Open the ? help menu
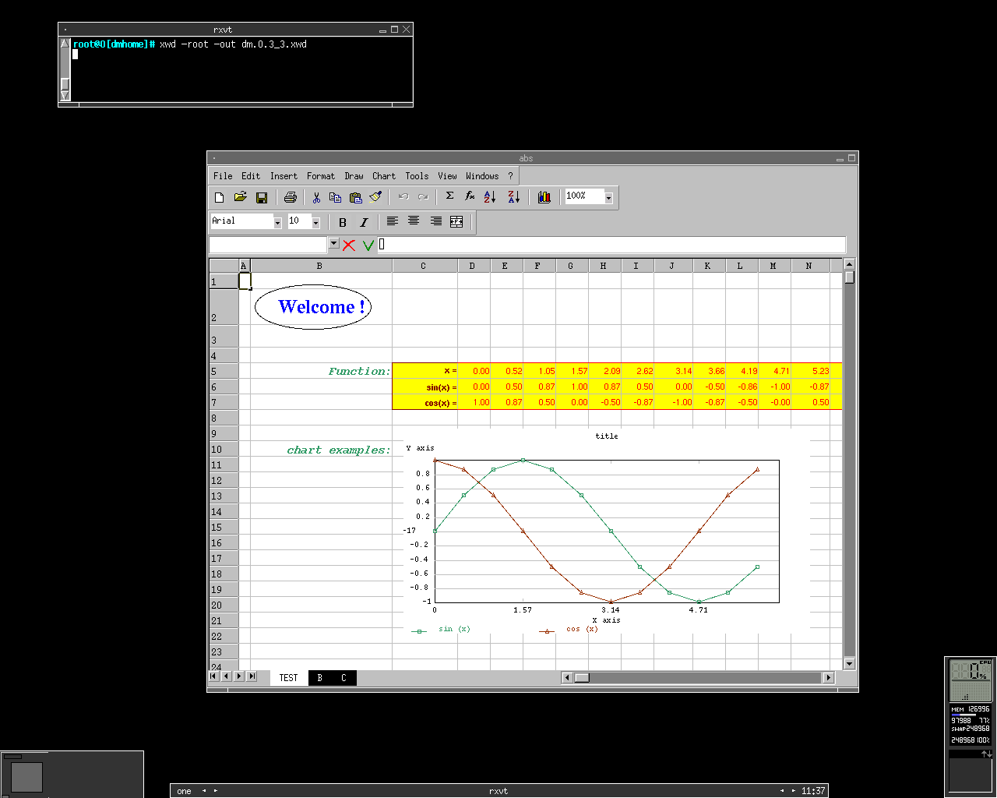The height and width of the screenshot is (798, 997). point(510,176)
